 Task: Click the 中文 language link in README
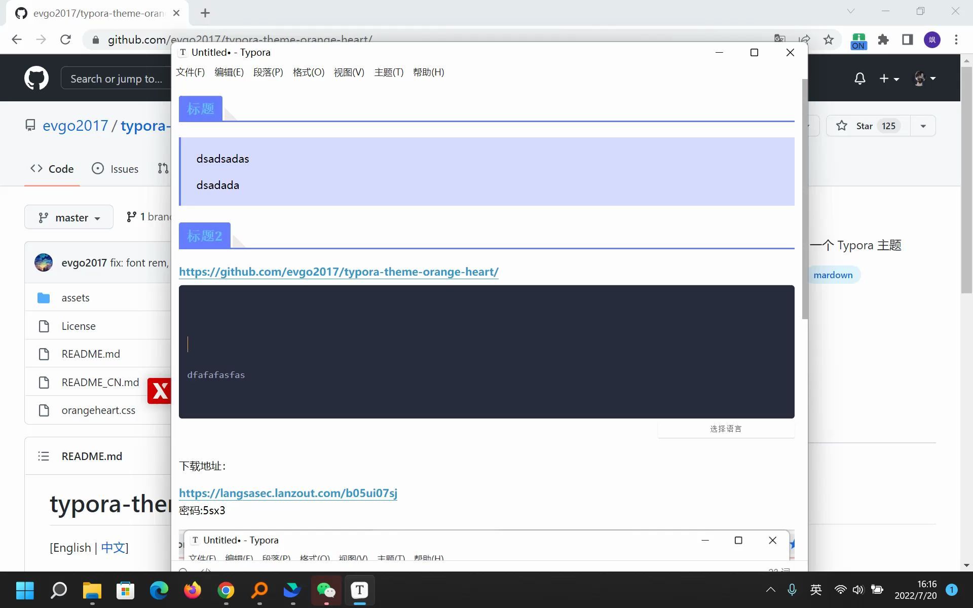[113, 548]
